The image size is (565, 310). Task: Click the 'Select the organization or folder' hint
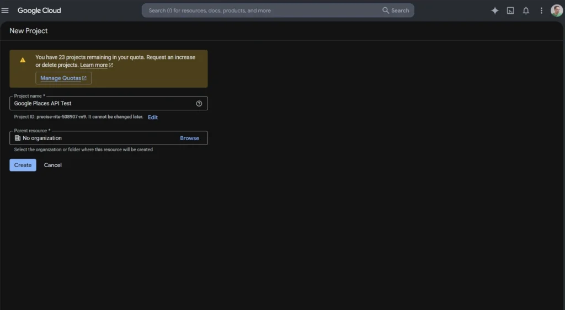tap(83, 149)
